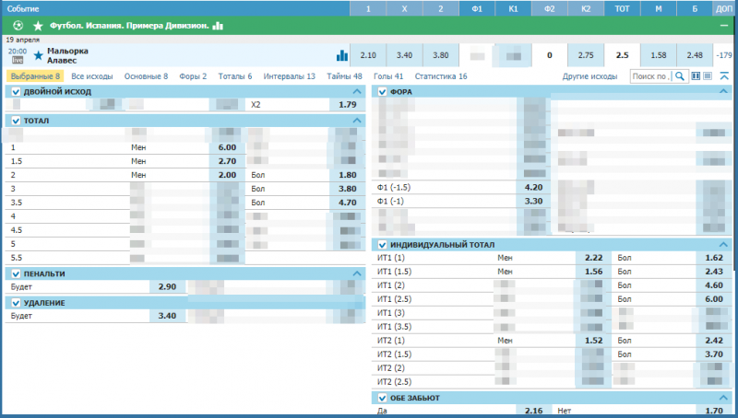Collapse the Тотал section chevron

(357, 121)
